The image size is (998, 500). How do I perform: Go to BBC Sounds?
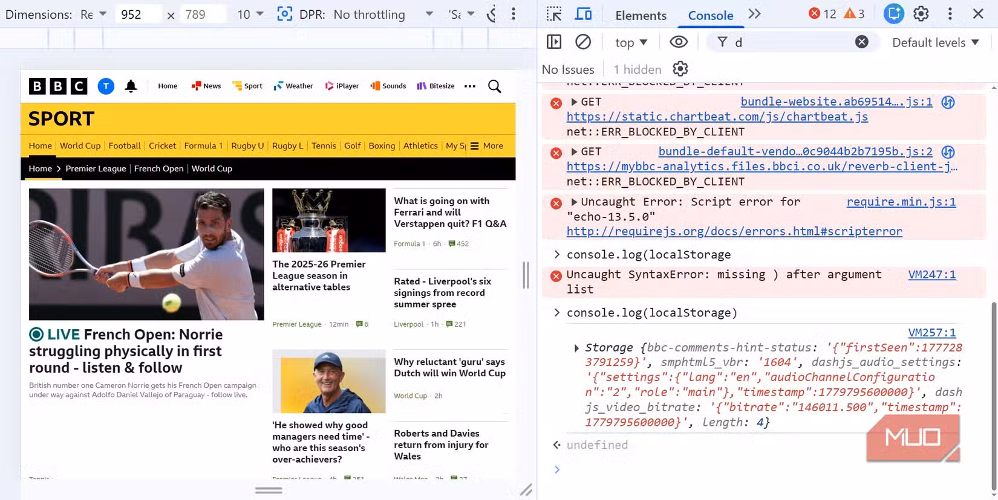tap(388, 86)
